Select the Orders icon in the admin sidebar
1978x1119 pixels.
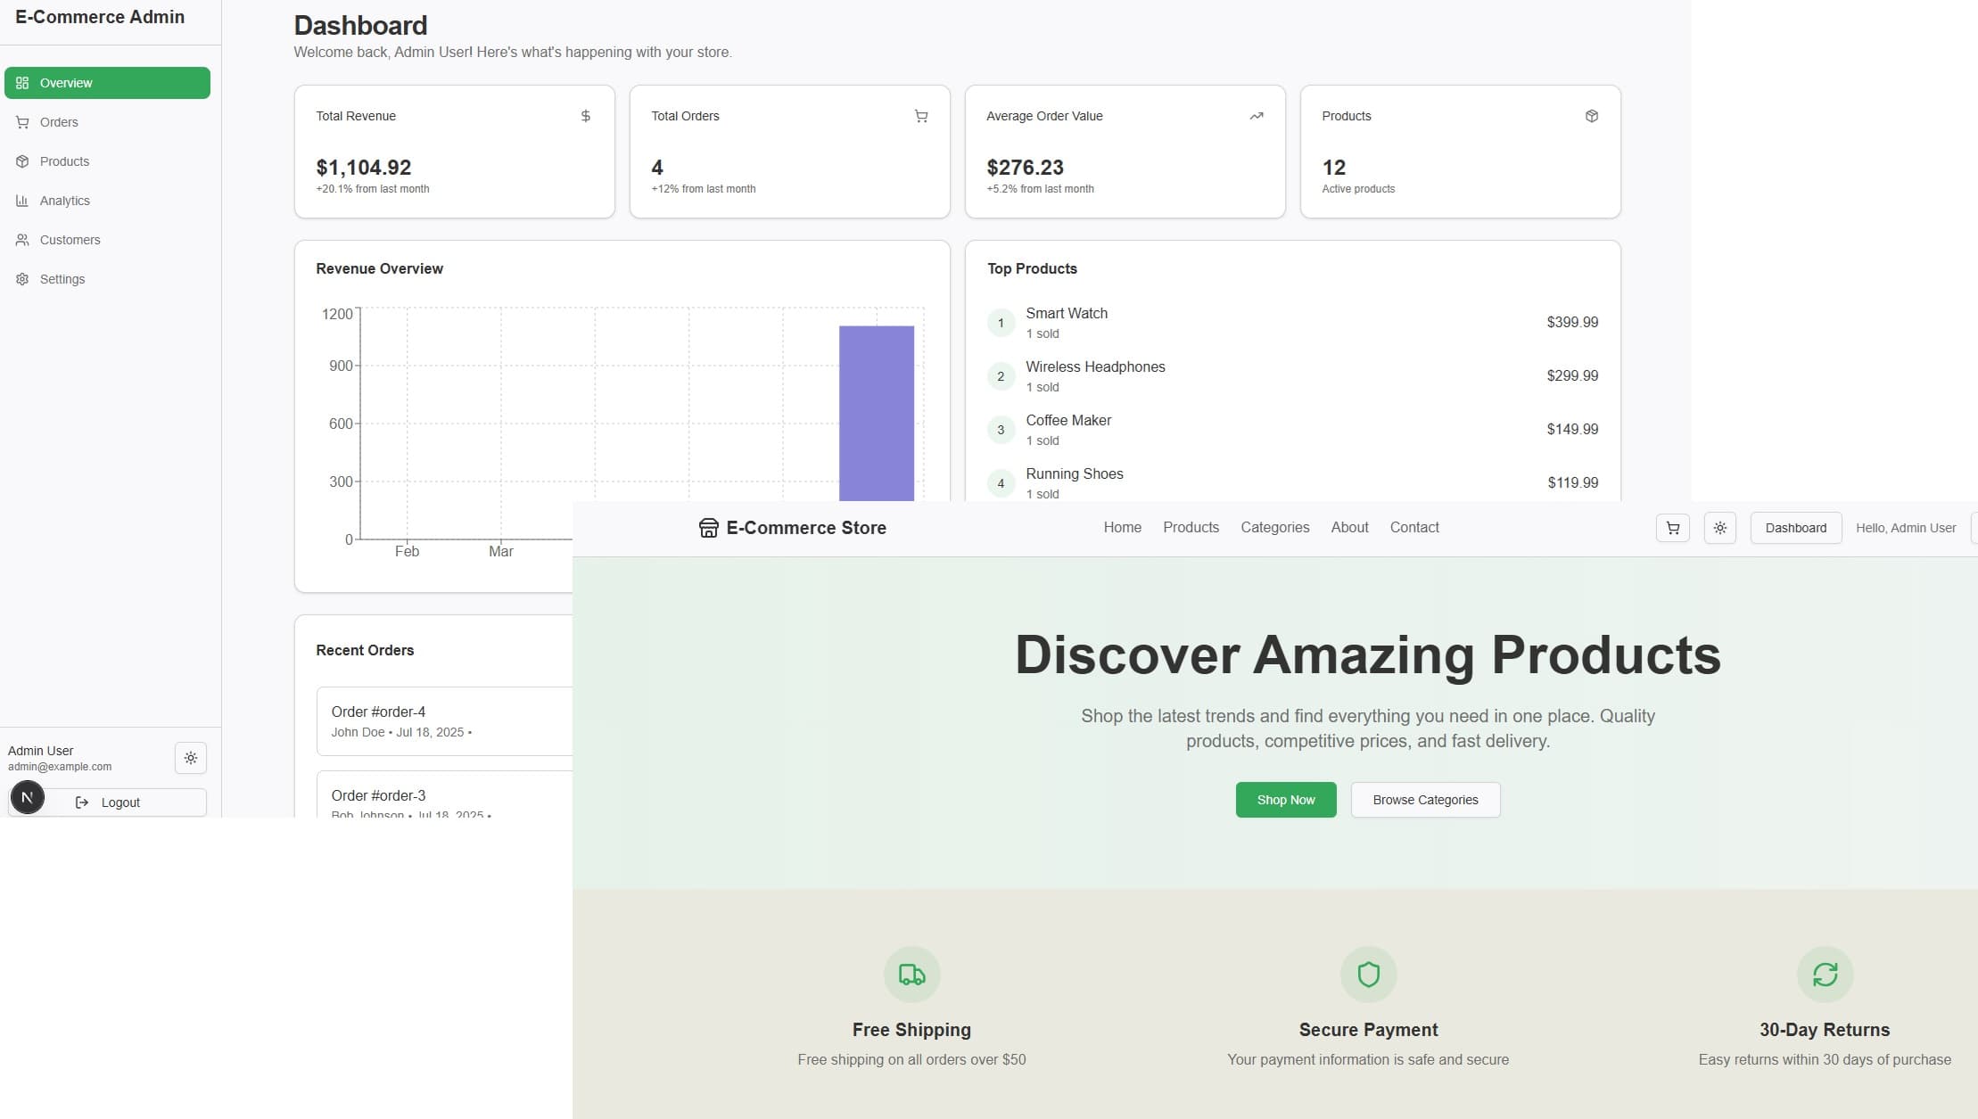(x=22, y=121)
